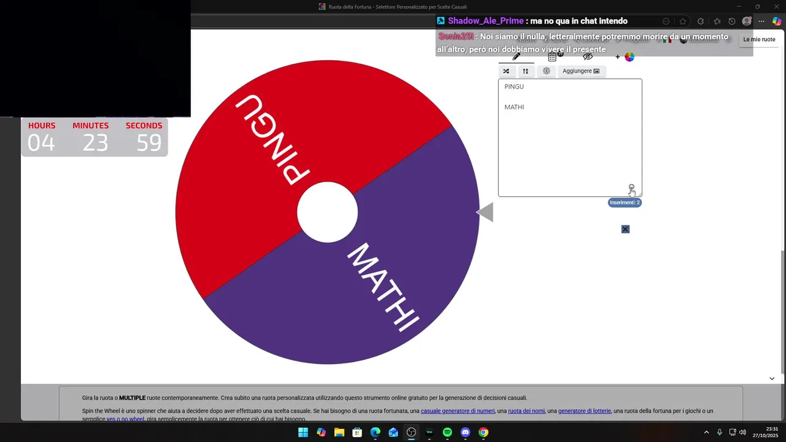Switch to Microsoft Edge in taskbar
The image size is (786, 442).
pos(375,432)
